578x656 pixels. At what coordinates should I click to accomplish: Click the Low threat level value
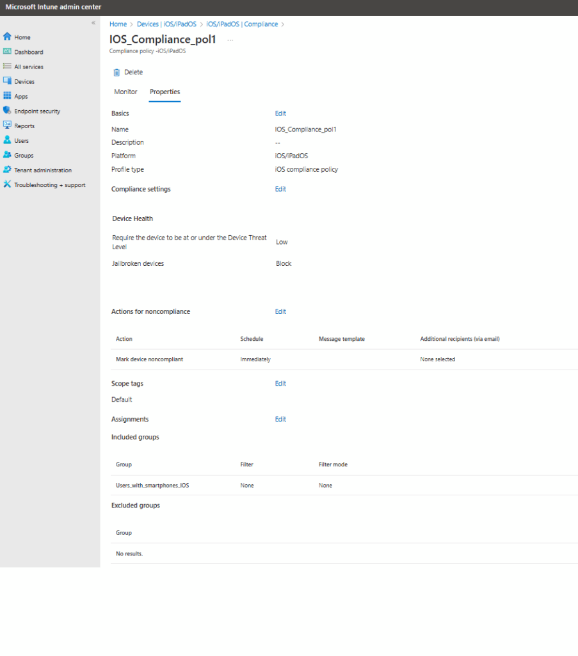[282, 242]
